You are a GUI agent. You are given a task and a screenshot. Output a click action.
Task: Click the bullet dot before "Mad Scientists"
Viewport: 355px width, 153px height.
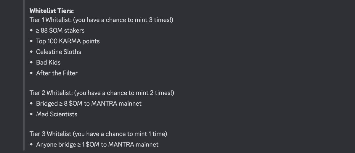tap(31, 115)
